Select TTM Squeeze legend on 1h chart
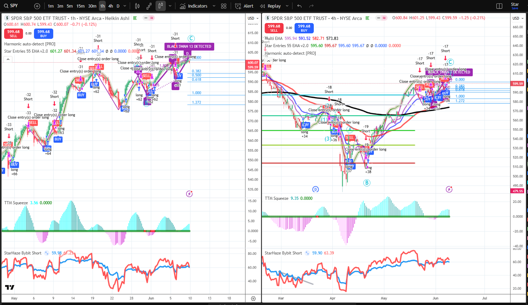Viewport: 528px width, 305px height. pos(16,203)
